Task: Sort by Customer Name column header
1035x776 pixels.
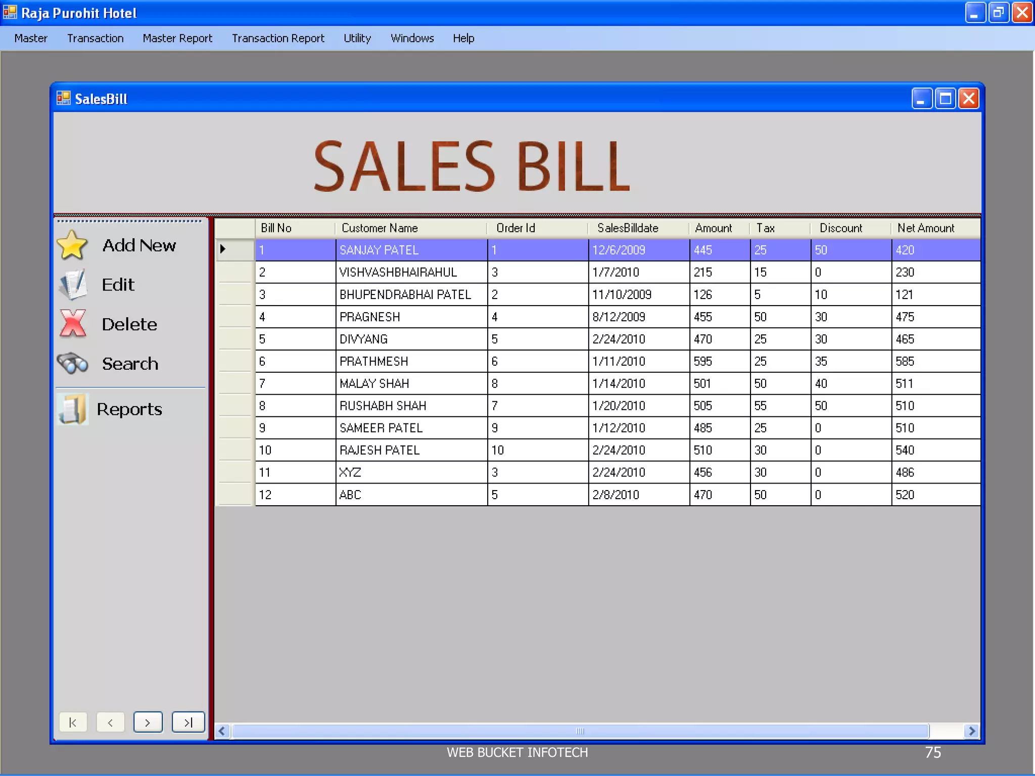Action: tap(411, 228)
